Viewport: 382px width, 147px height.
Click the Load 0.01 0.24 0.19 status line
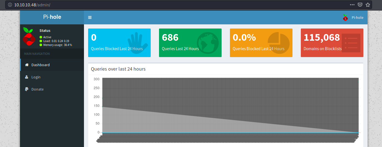point(54,41)
